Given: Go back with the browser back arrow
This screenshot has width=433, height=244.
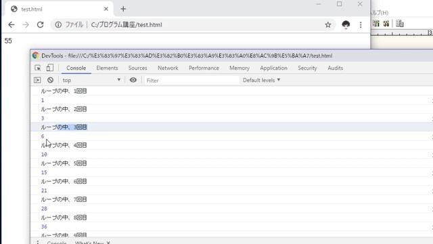Looking at the screenshot, I should 12,25.
